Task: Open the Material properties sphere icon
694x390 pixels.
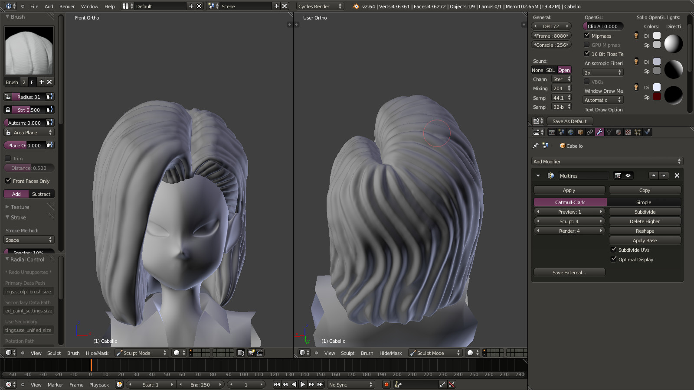Action: coord(619,132)
